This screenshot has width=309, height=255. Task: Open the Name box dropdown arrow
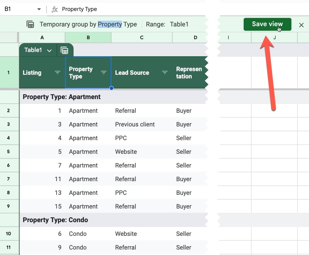coord(39,9)
